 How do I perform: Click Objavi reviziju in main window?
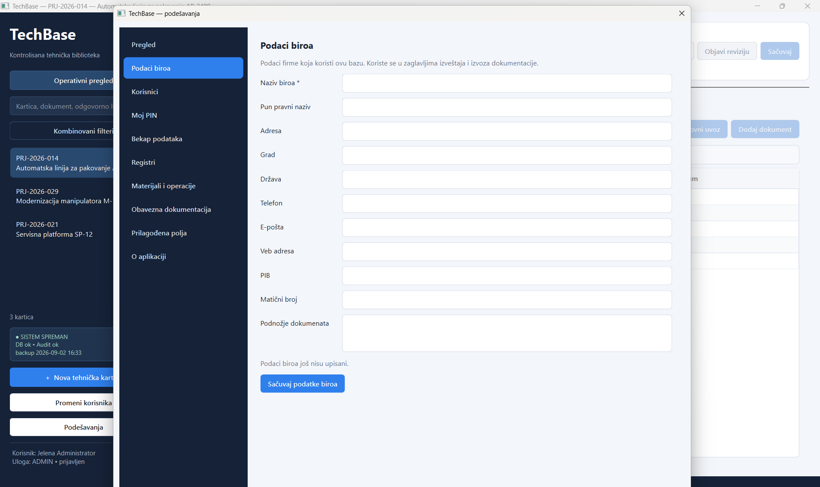pyautogui.click(x=727, y=51)
